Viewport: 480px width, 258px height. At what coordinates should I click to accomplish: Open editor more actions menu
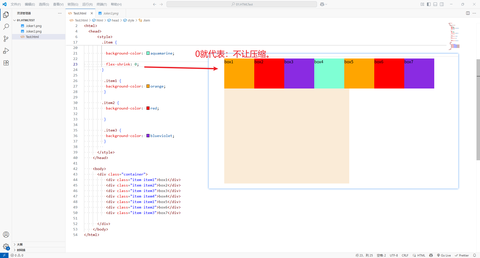(x=474, y=13)
